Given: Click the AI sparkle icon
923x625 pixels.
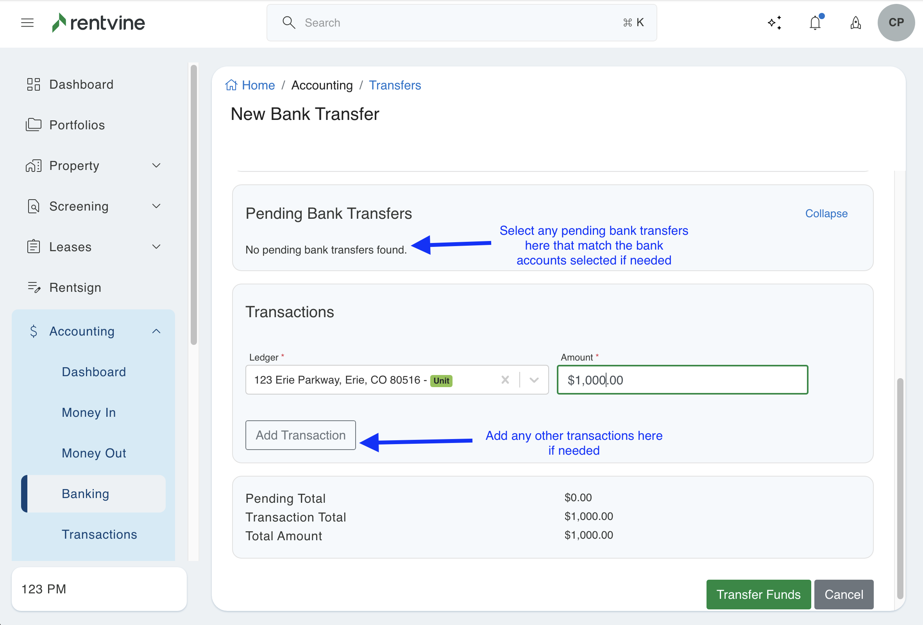Looking at the screenshot, I should (774, 23).
